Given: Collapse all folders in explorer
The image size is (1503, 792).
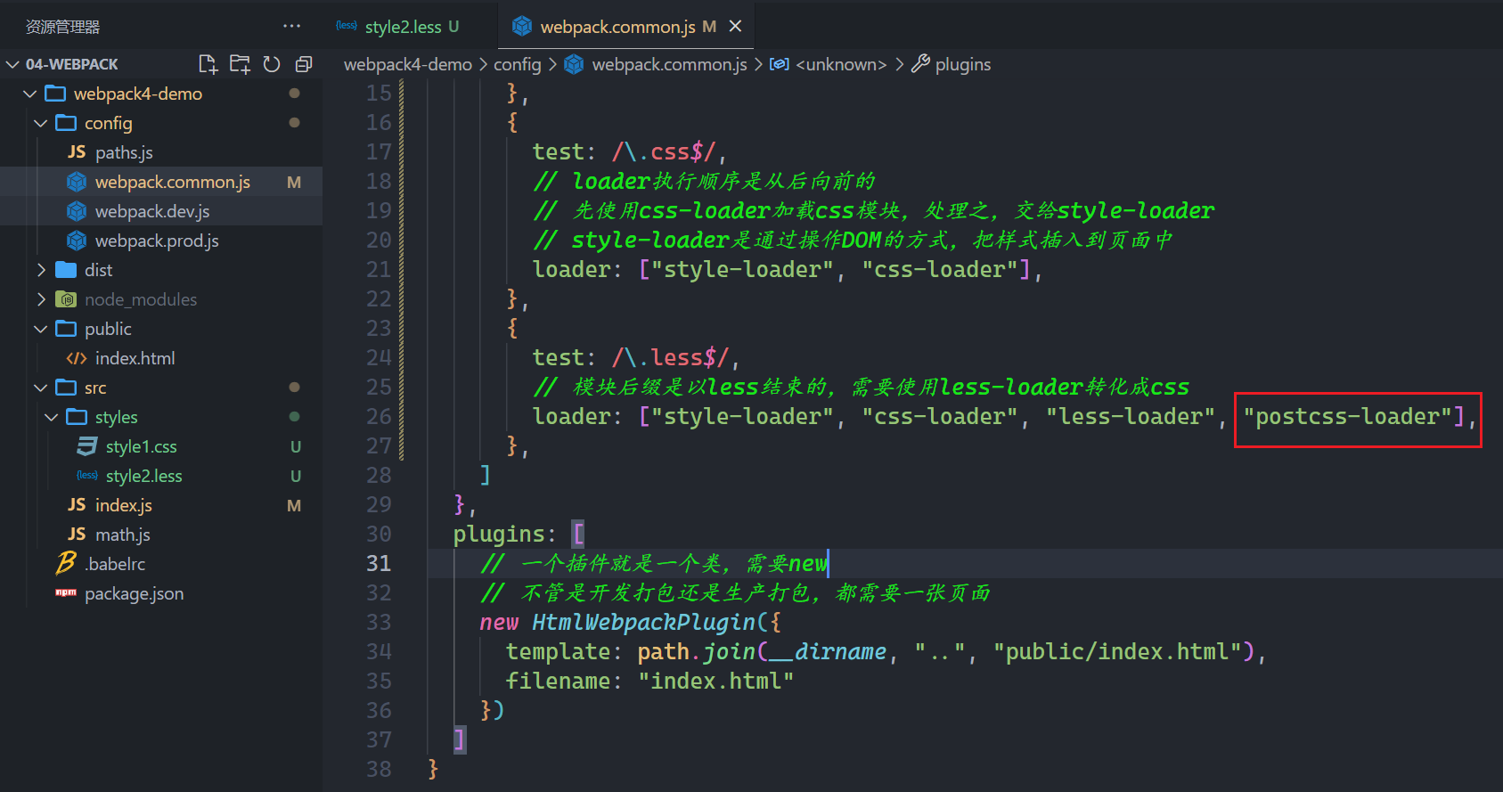Looking at the screenshot, I should coord(304,64).
